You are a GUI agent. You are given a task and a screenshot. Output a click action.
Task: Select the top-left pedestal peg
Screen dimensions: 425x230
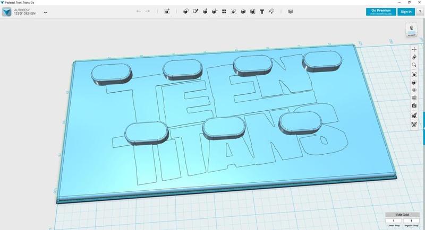point(112,74)
